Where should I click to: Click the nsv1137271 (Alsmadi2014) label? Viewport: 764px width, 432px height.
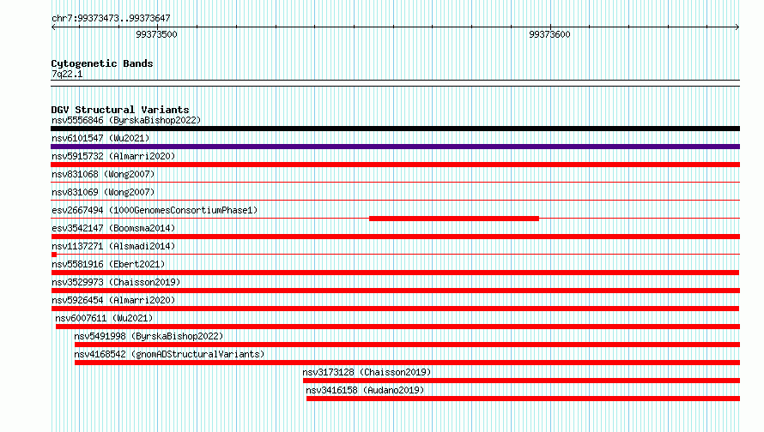click(113, 246)
